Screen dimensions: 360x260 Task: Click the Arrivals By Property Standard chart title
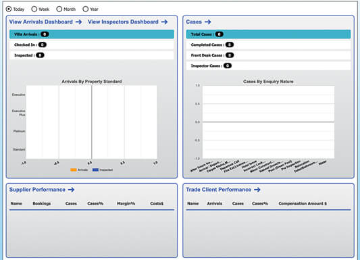92,82
